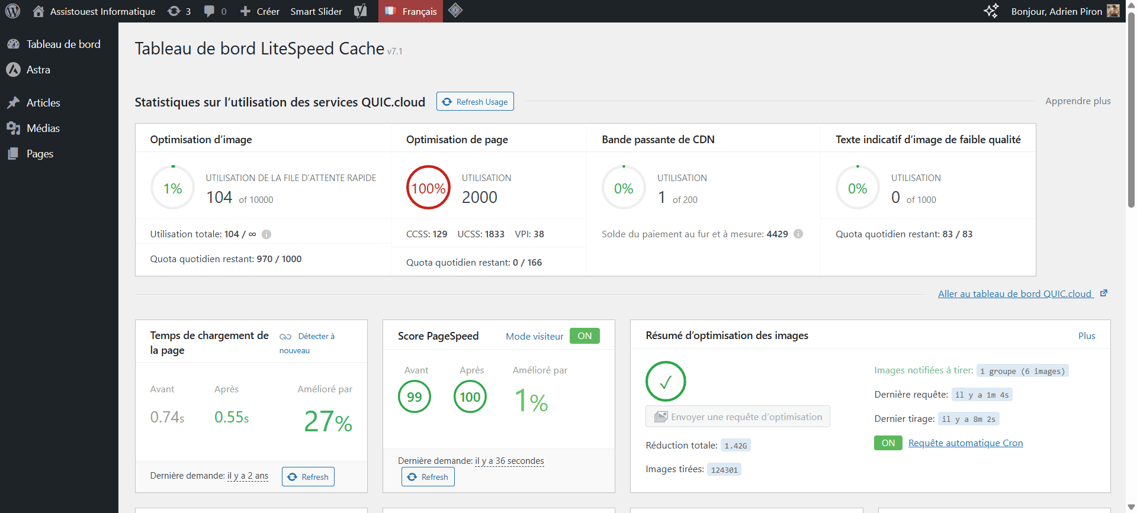Go to Médias in the sidebar
This screenshot has height=513, width=1137.
(x=43, y=128)
